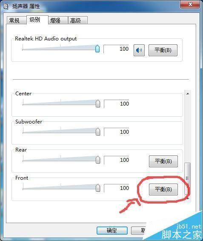Click the Center level value field
The height and width of the screenshot is (241, 203).
pyautogui.click(x=117, y=104)
